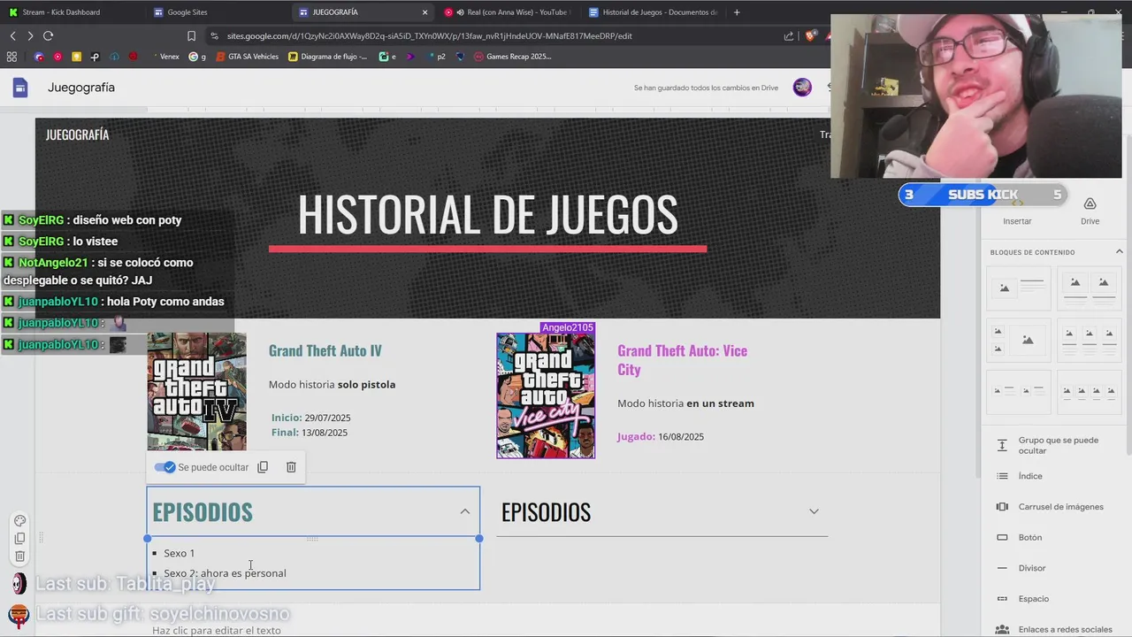Open the Diagrama de flujo bookmark

point(327,57)
